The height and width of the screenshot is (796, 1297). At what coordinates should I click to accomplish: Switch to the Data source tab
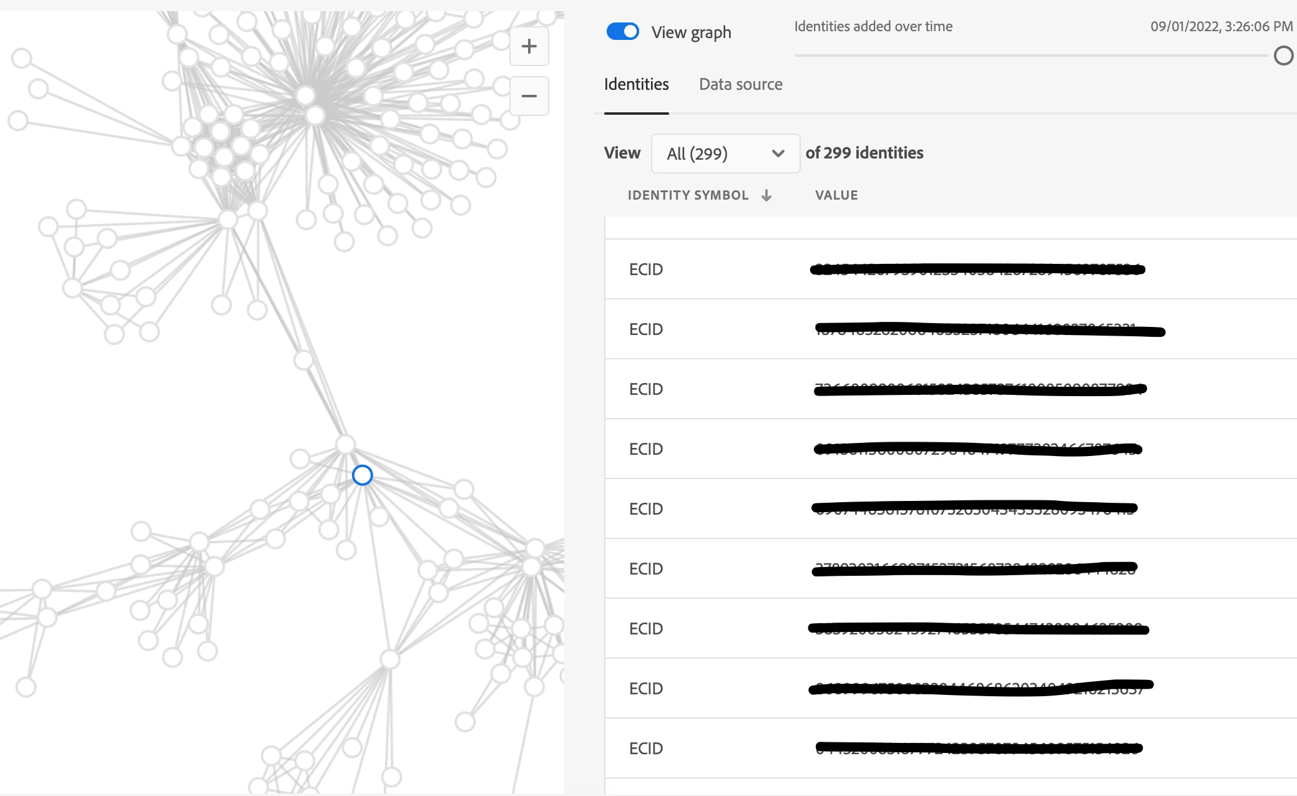pos(740,84)
